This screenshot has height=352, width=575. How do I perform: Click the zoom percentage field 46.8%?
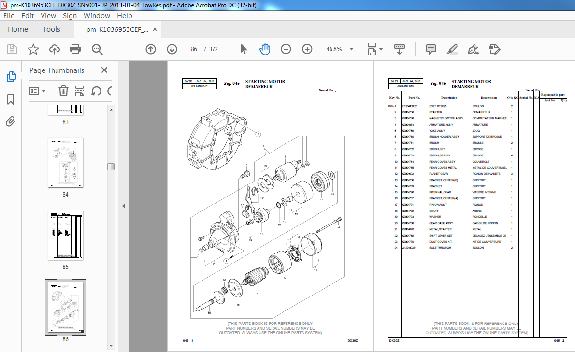pyautogui.click(x=334, y=49)
